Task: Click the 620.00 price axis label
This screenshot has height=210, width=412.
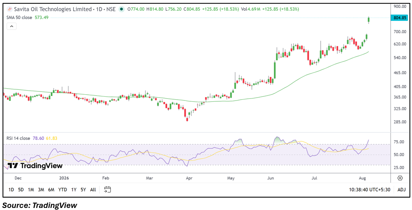Action: (x=400, y=44)
